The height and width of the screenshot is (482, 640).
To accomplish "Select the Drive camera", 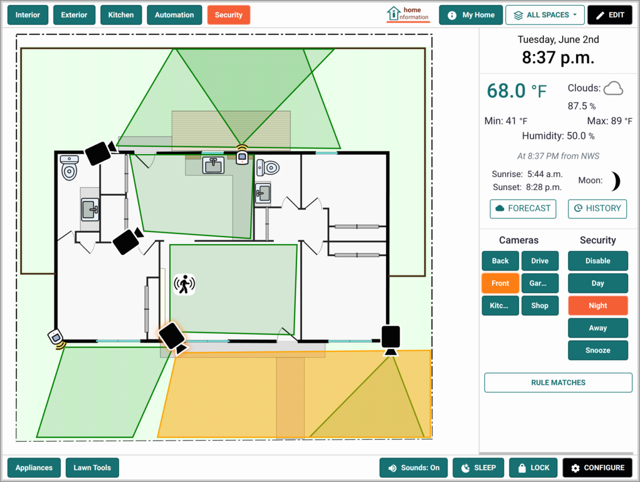I will click(540, 261).
